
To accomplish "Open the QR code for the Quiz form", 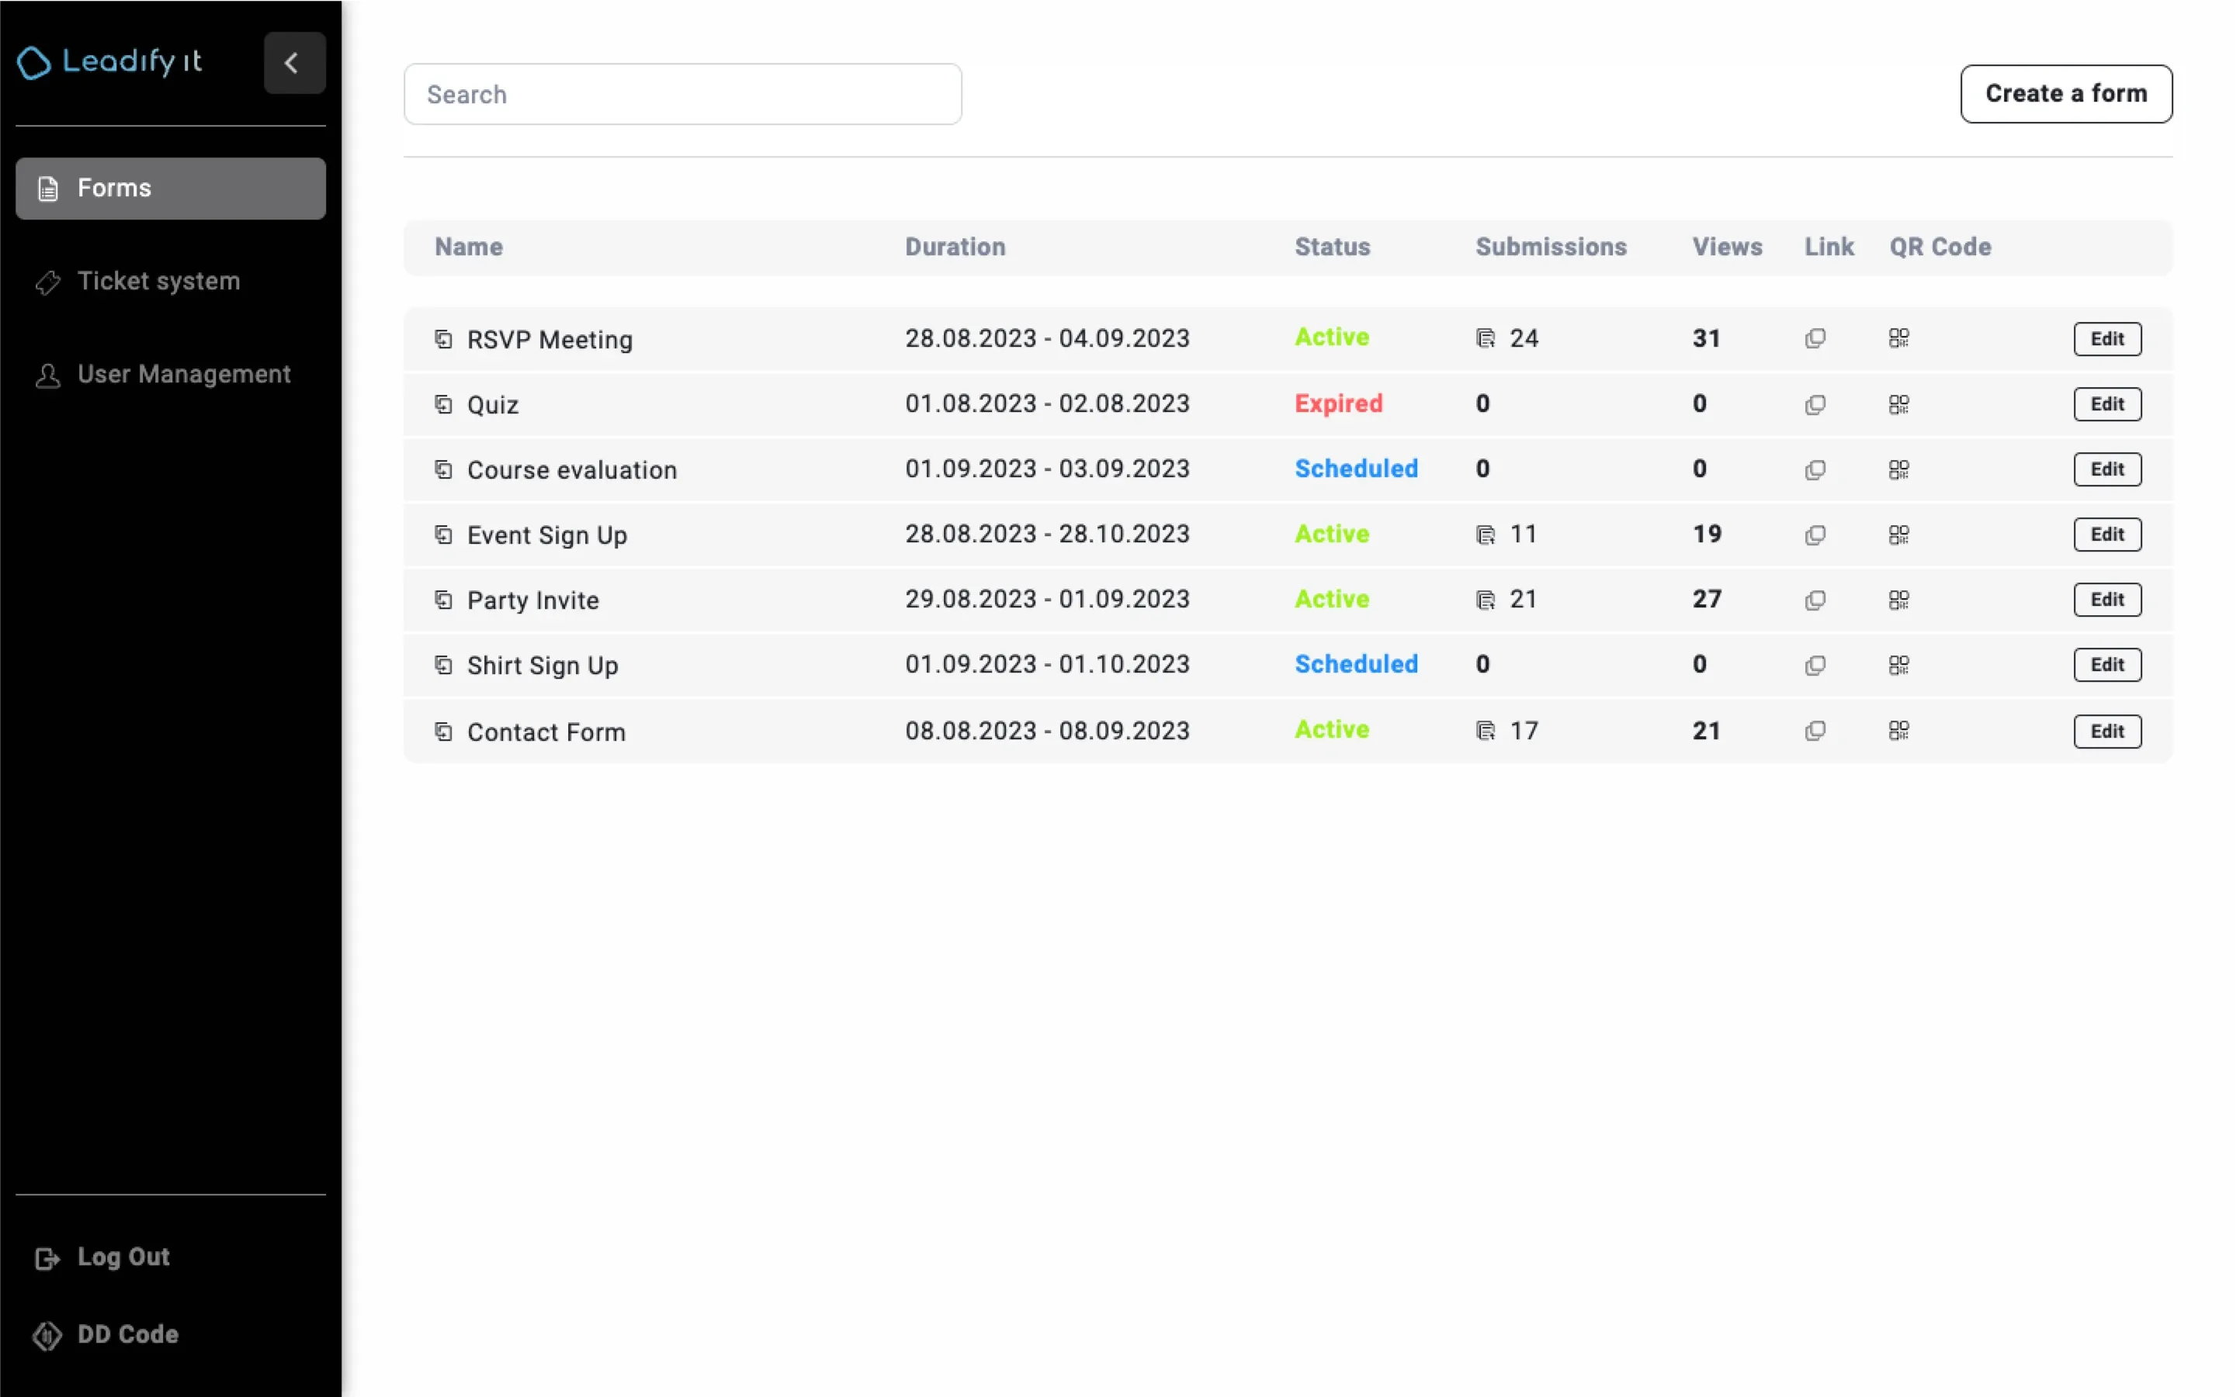I will pyautogui.click(x=1899, y=404).
